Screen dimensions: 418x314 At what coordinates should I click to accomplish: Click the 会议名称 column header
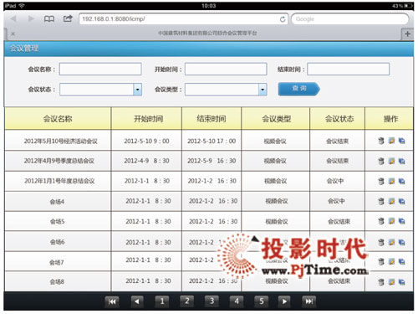58,119
